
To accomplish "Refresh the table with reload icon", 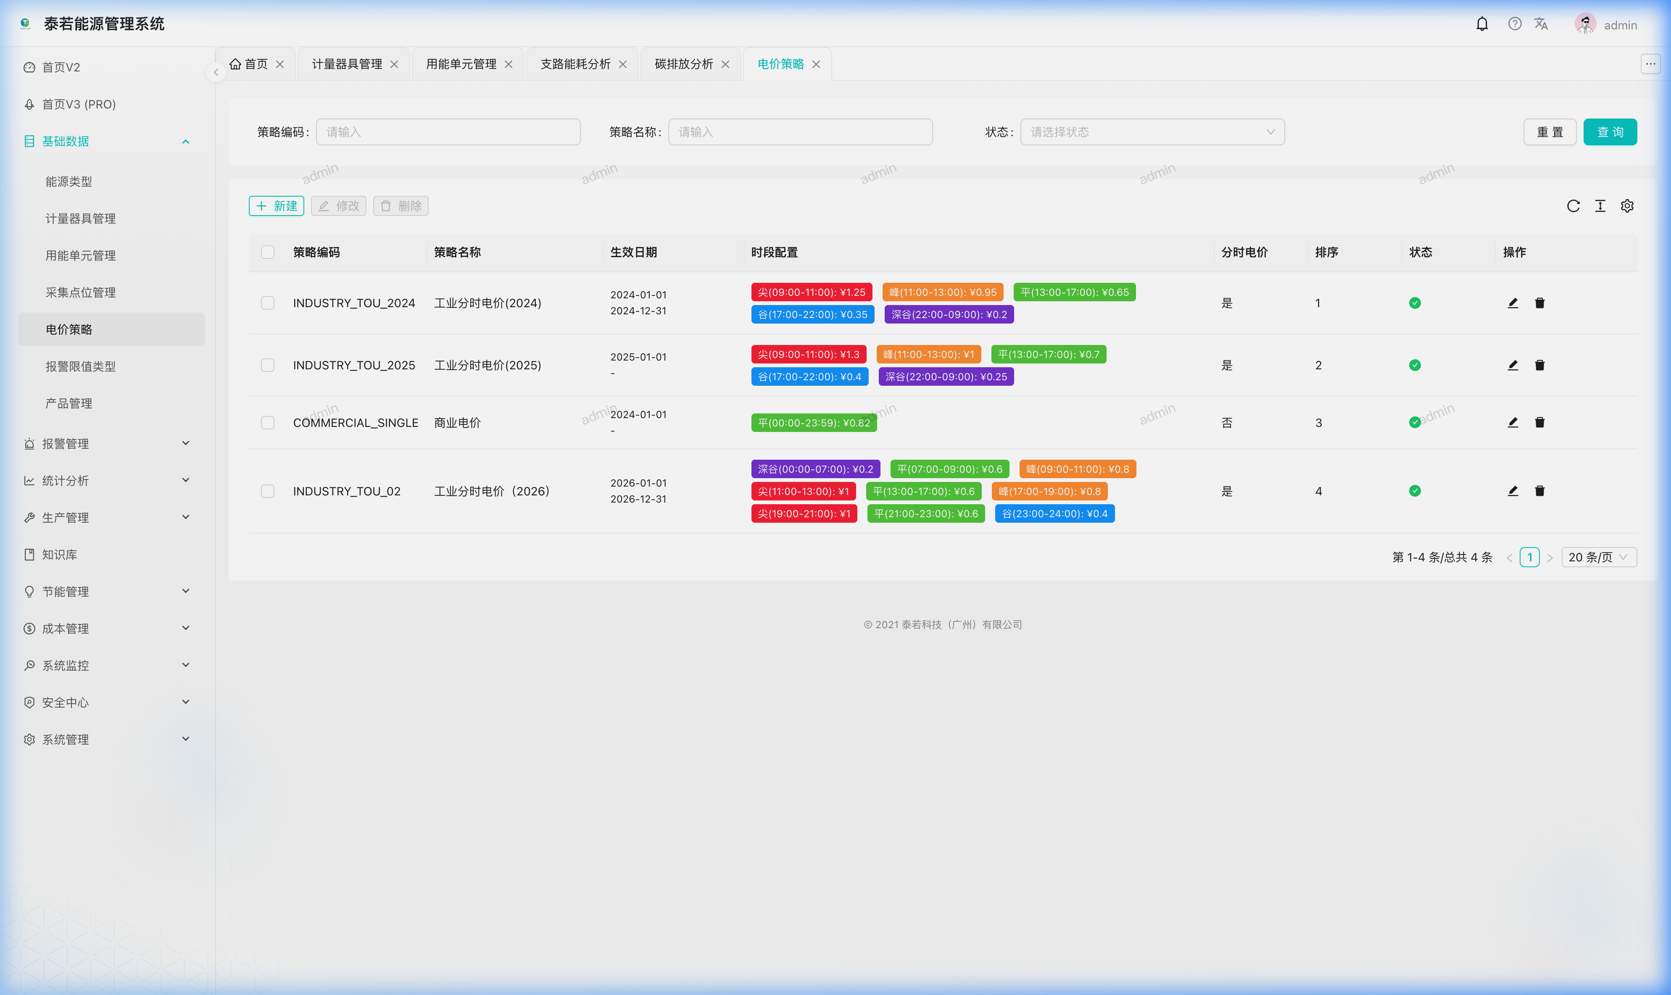I will (x=1573, y=206).
